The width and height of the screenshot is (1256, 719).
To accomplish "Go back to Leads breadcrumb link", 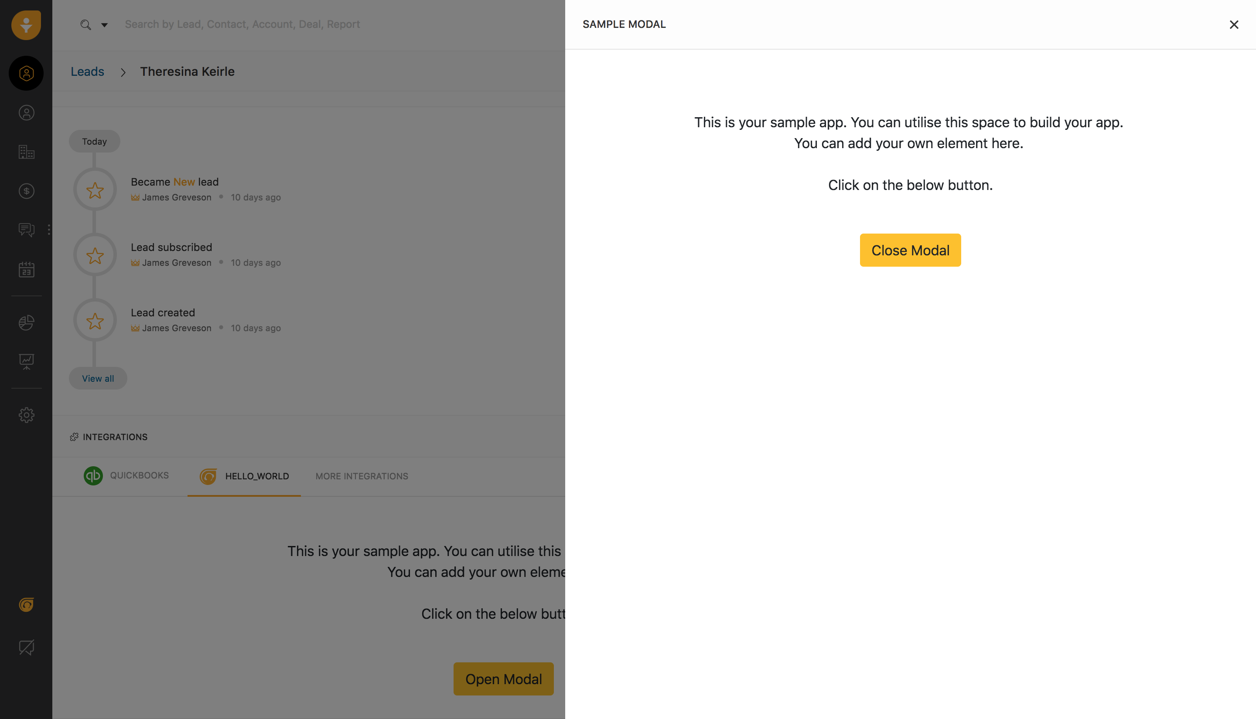I will (x=88, y=71).
